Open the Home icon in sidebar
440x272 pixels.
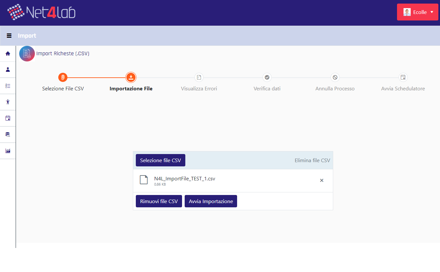[8, 54]
